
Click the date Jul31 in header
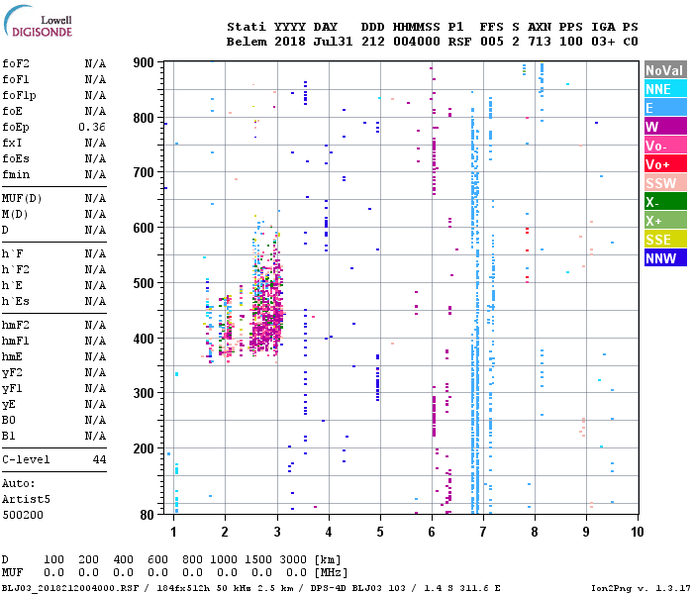point(333,42)
